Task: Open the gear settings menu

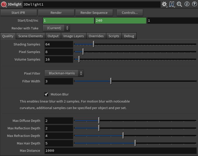Action: tap(164, 4)
